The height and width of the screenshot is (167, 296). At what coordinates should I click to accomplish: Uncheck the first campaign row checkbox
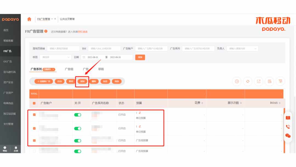coord(34,115)
